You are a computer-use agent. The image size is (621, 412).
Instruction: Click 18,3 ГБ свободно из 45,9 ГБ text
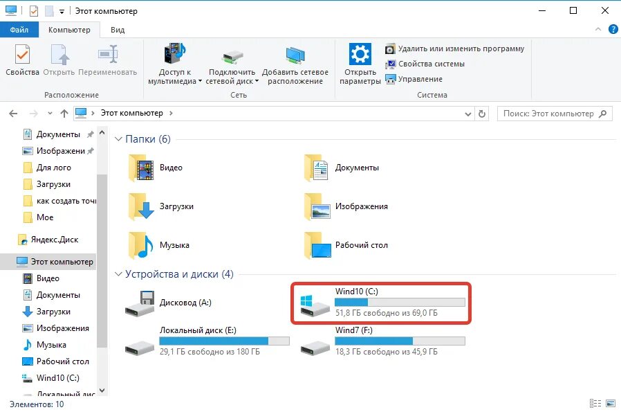386,352
